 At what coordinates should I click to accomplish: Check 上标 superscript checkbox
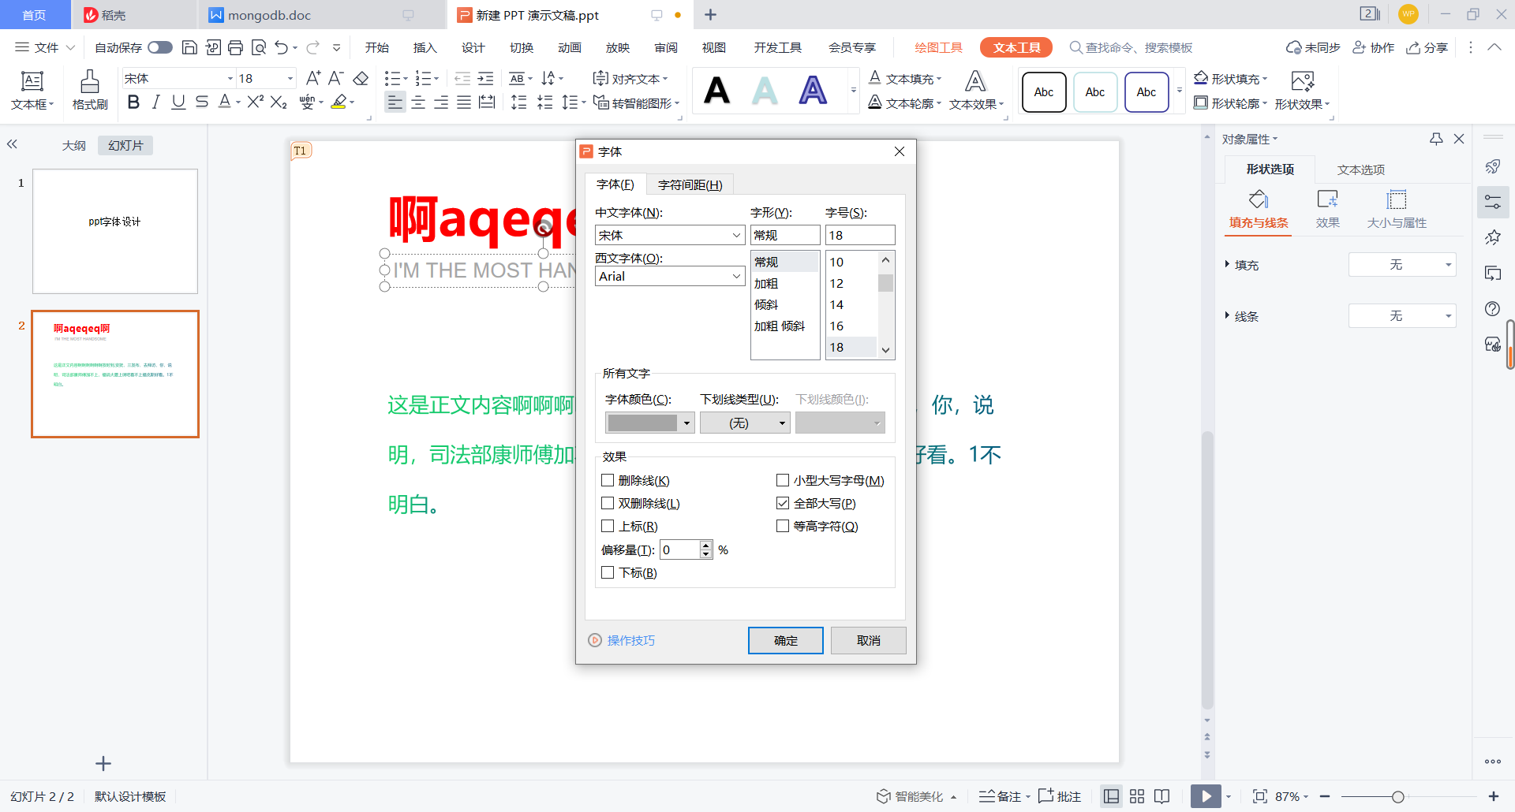(608, 526)
